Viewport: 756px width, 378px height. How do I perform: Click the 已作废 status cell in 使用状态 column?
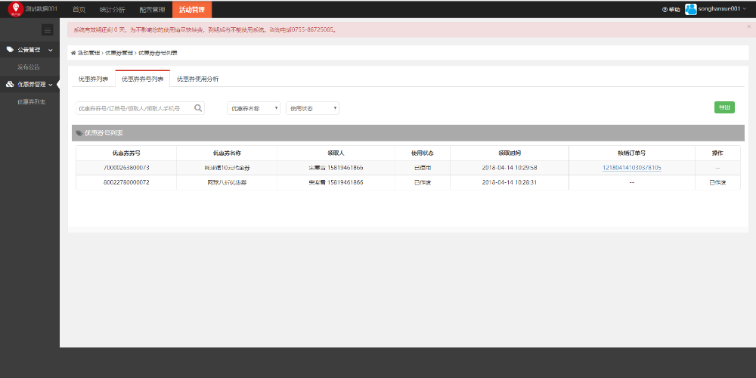coord(423,182)
